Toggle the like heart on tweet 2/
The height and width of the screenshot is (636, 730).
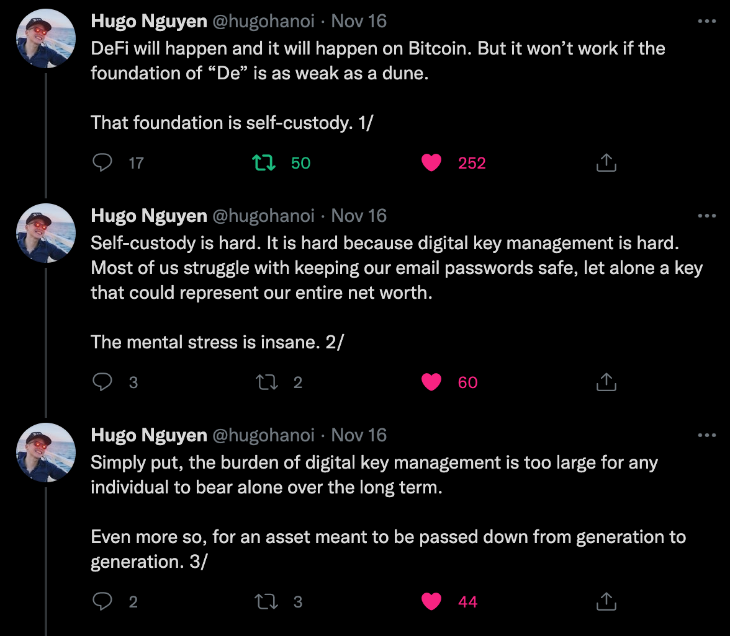pyautogui.click(x=431, y=382)
